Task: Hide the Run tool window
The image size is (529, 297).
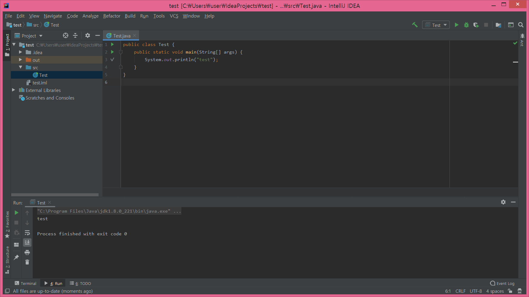Action: 513,202
